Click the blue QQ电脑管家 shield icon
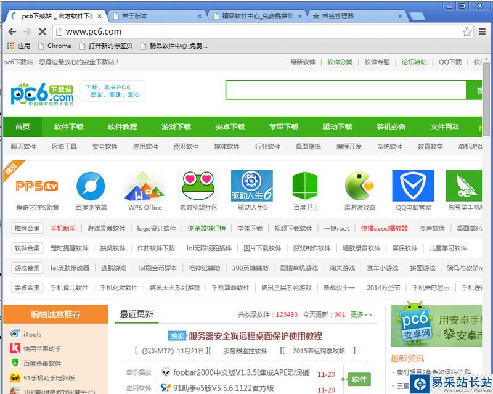 pyautogui.click(x=413, y=186)
